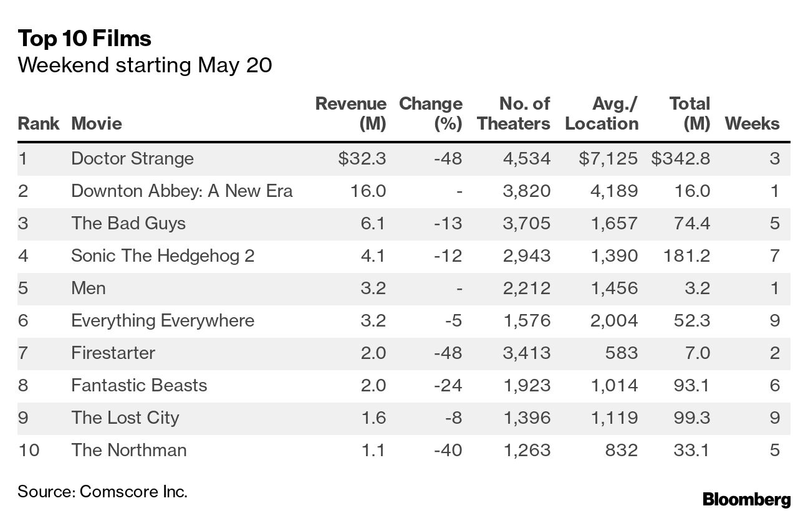This screenshot has height=516, width=808.
Task: Click the Change (%) column header
Action: pos(431,113)
